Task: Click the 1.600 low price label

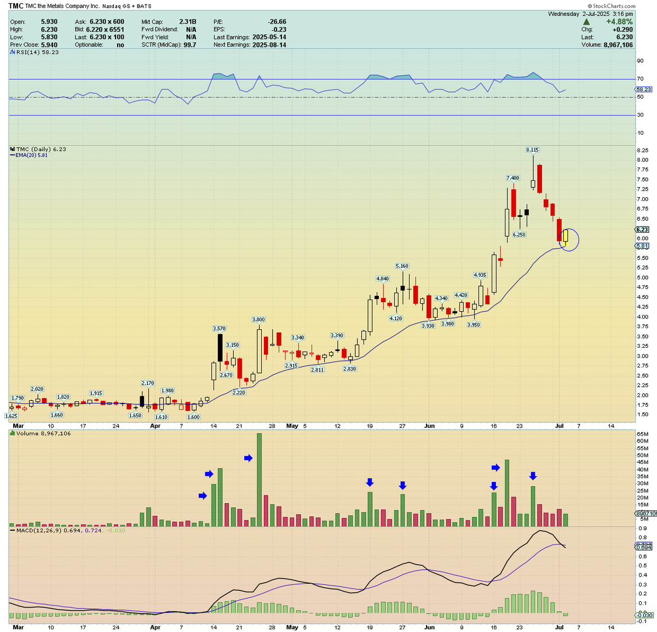Action: [193, 417]
